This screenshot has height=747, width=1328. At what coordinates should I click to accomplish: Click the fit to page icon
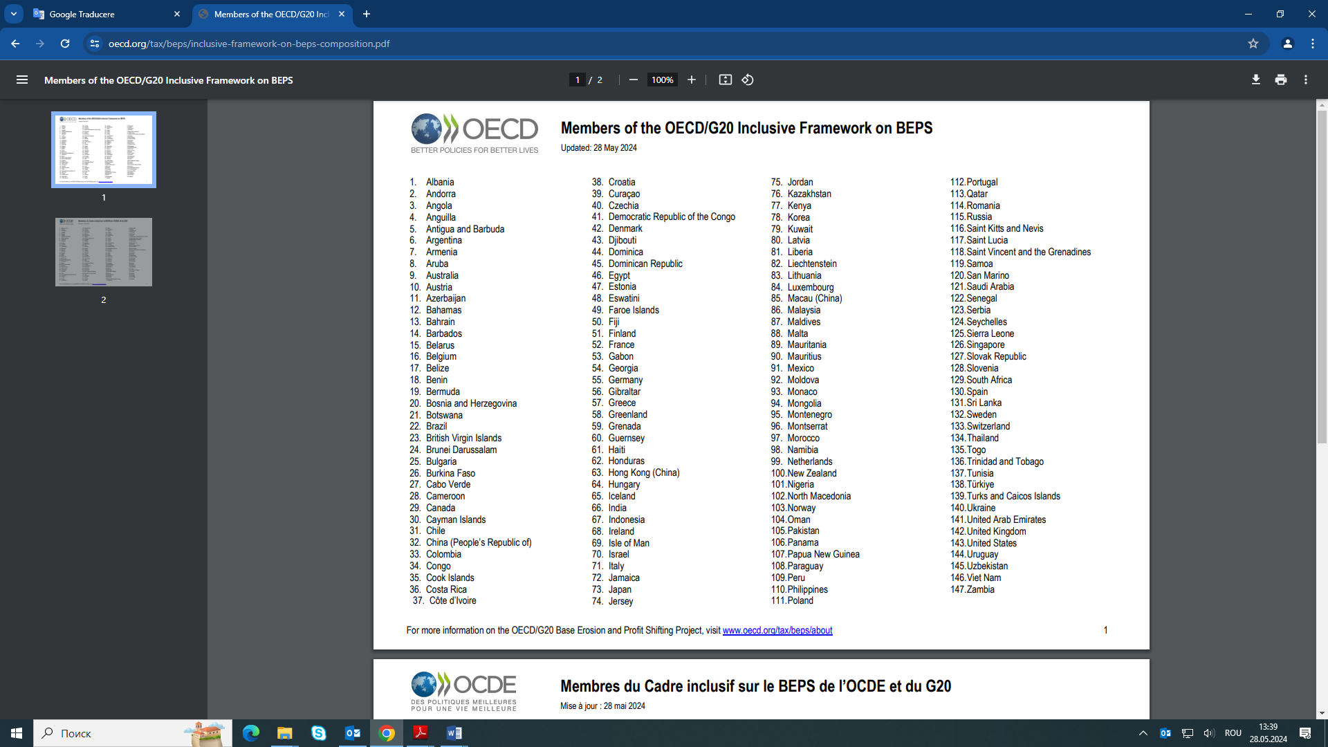tap(725, 80)
